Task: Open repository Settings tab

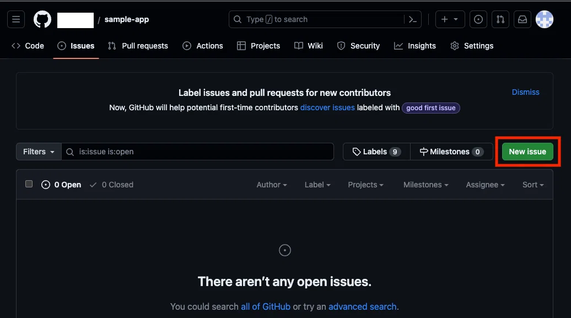Action: tap(472, 46)
